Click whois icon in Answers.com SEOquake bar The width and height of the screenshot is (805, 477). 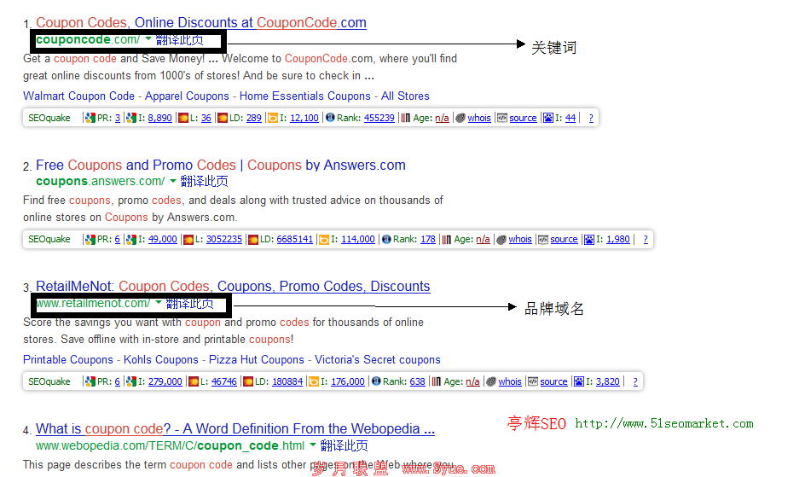click(x=501, y=239)
